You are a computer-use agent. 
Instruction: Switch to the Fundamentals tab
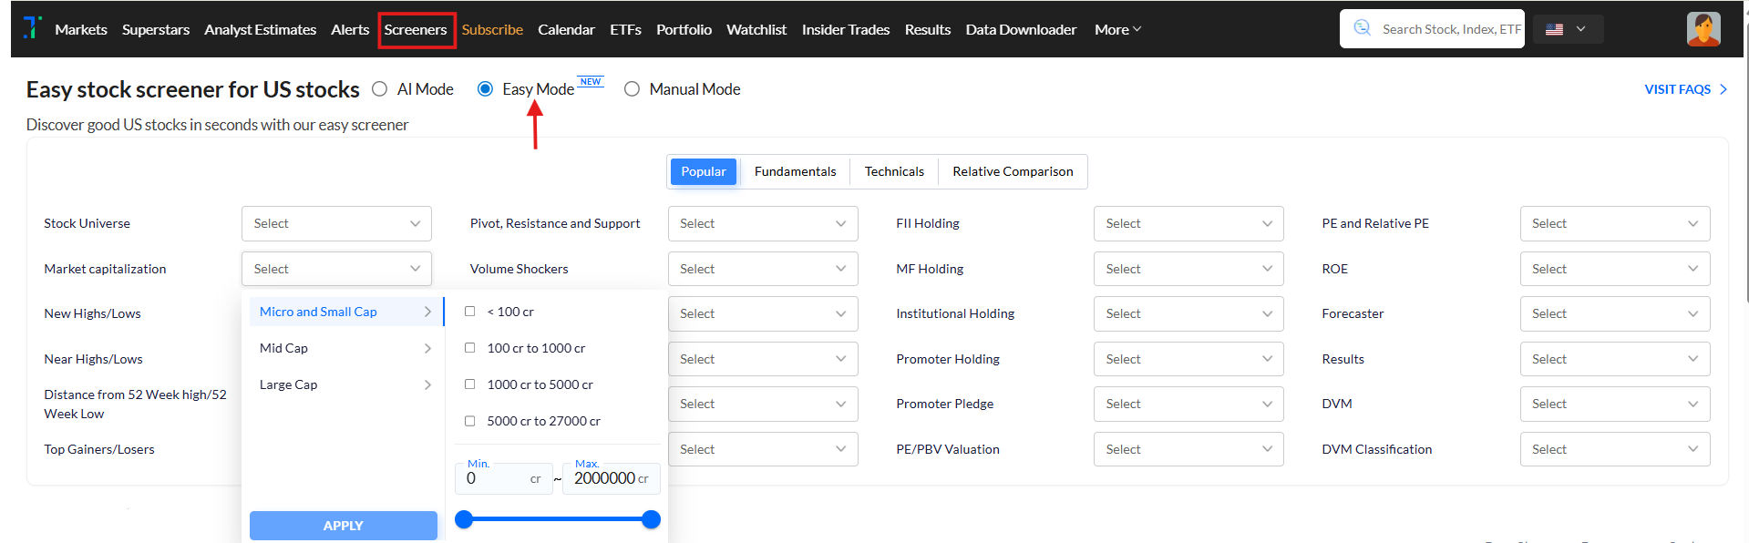pos(795,171)
